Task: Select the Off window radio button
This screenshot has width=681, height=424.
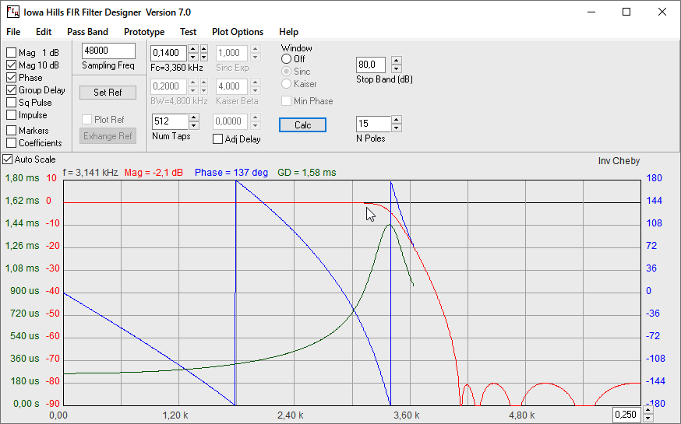Action: click(x=287, y=59)
